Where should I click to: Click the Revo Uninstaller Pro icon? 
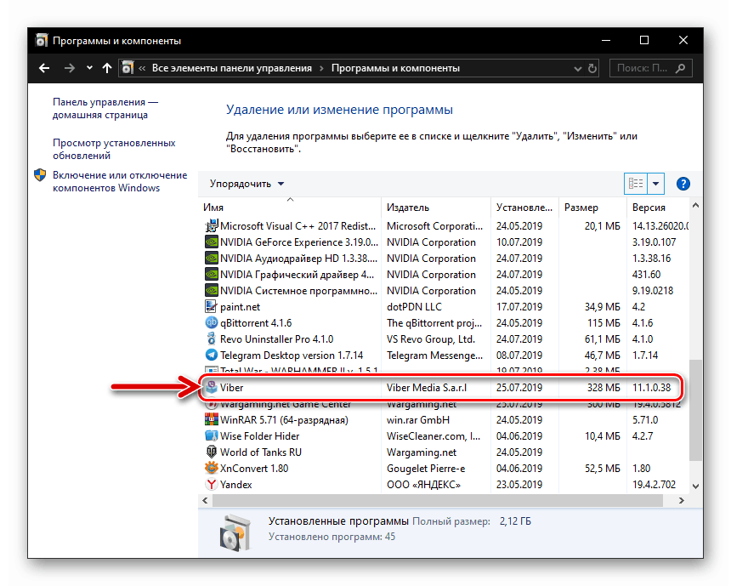click(x=212, y=339)
